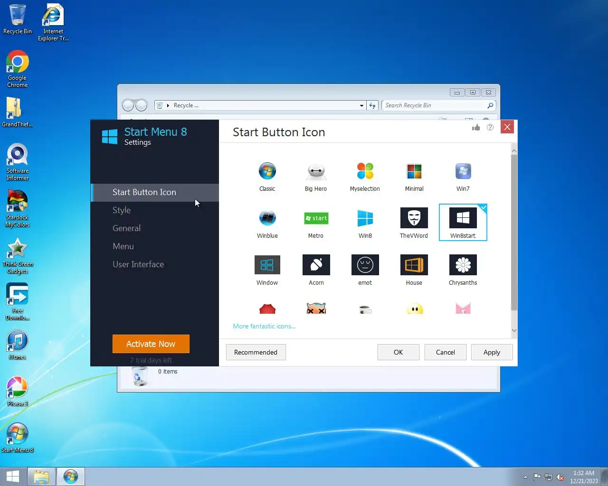The height and width of the screenshot is (486, 608).
Task: Click the icon list scrollbar thumb
Action: (514, 233)
